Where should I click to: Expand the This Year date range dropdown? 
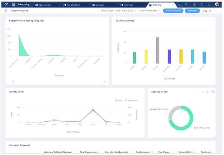[x=119, y=11]
